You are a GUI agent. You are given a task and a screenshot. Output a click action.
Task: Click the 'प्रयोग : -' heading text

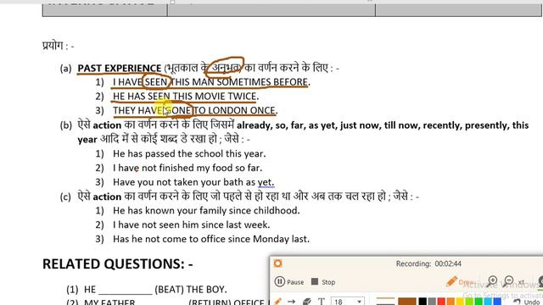point(59,46)
